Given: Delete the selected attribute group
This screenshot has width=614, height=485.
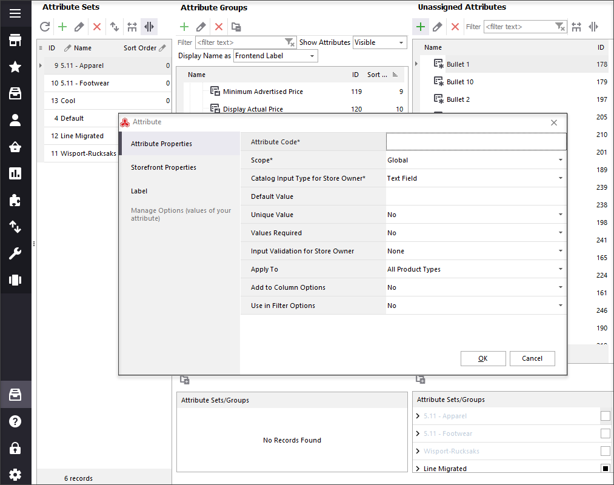Looking at the screenshot, I should [218, 27].
